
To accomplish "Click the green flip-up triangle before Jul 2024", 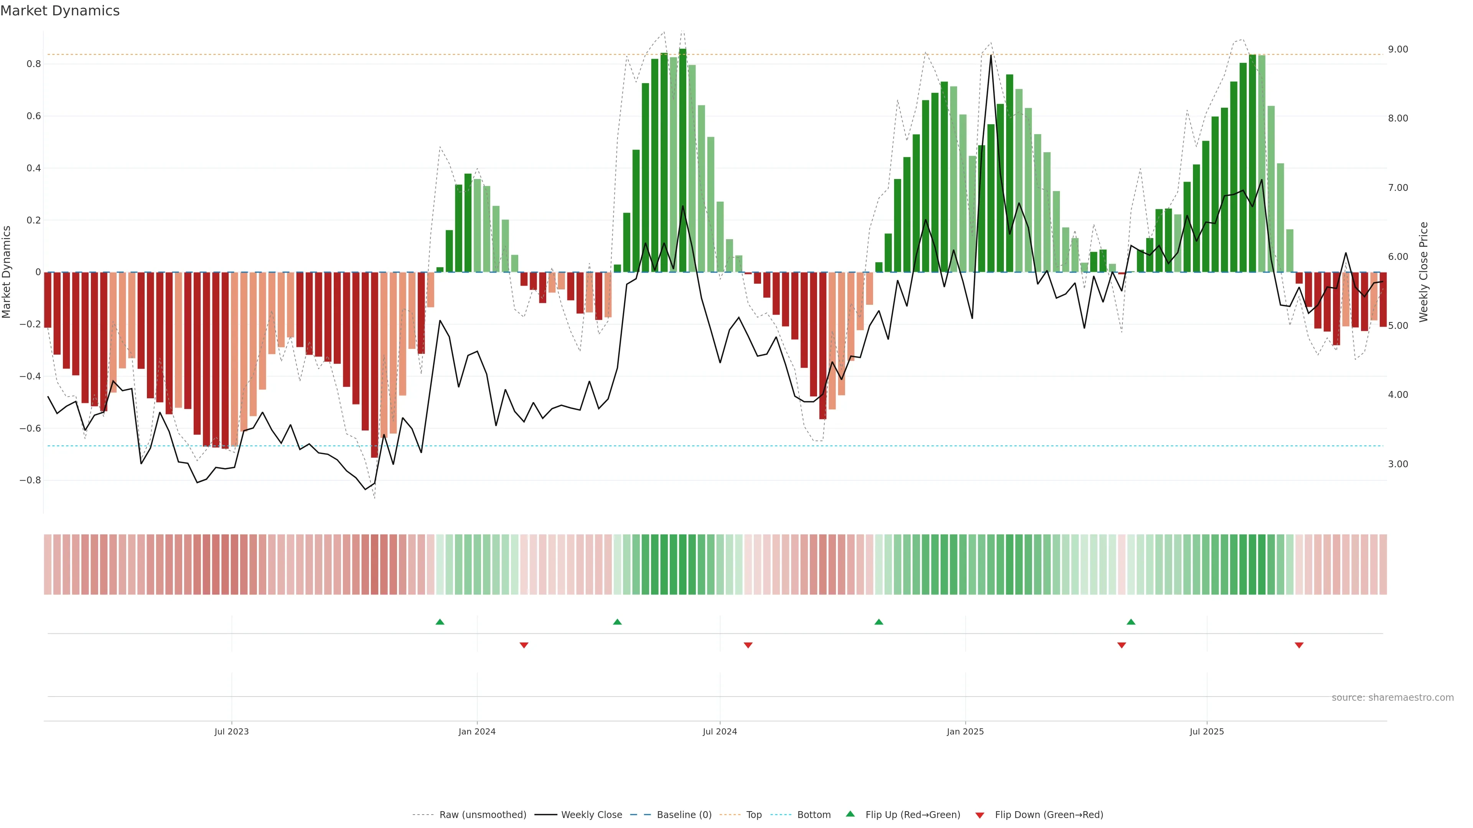I will click(617, 622).
